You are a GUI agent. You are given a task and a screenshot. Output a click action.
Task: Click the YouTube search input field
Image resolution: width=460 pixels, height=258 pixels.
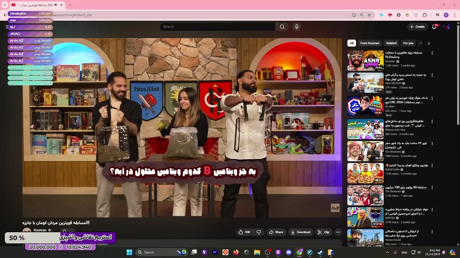click(x=218, y=27)
